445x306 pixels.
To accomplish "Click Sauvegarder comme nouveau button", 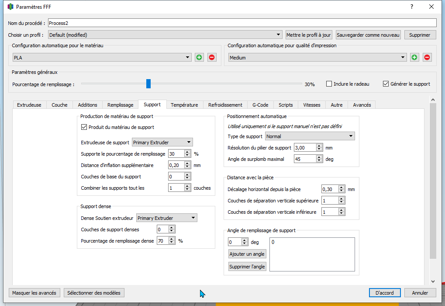I will click(x=368, y=35).
